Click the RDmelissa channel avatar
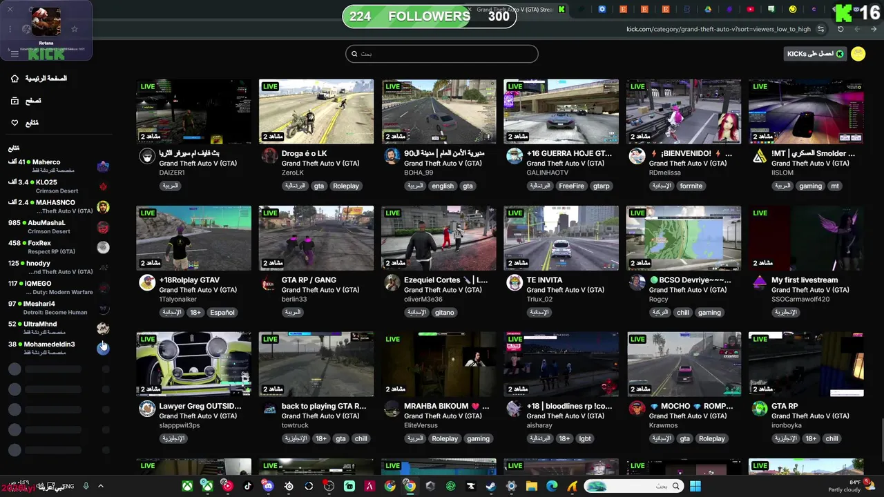The image size is (884, 497). [x=637, y=156]
